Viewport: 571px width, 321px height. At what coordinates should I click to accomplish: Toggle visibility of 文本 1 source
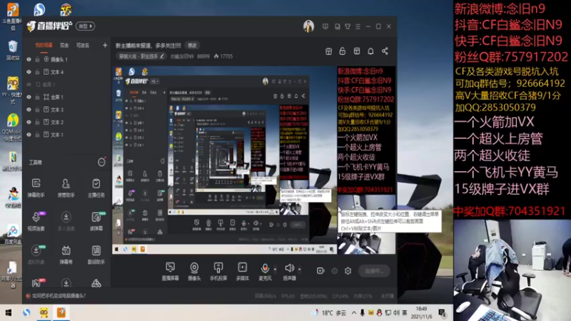[x=29, y=135]
